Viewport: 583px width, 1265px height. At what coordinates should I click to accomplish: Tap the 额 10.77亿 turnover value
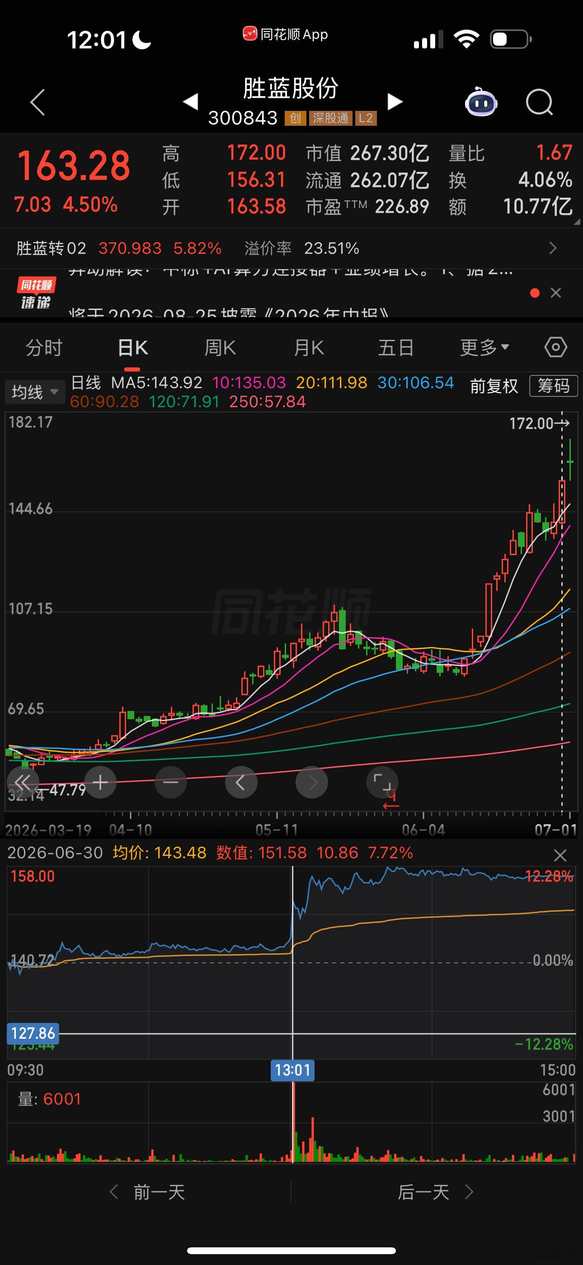[511, 207]
